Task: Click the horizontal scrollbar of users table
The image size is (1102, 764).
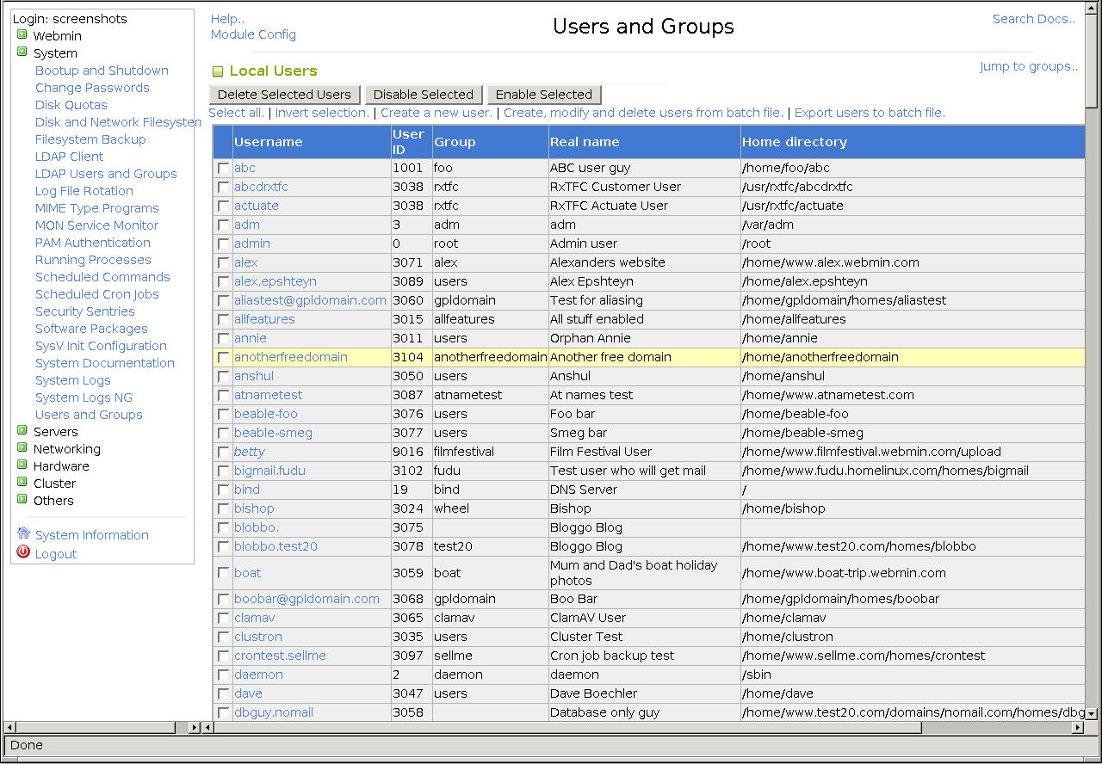Action: click(x=642, y=728)
